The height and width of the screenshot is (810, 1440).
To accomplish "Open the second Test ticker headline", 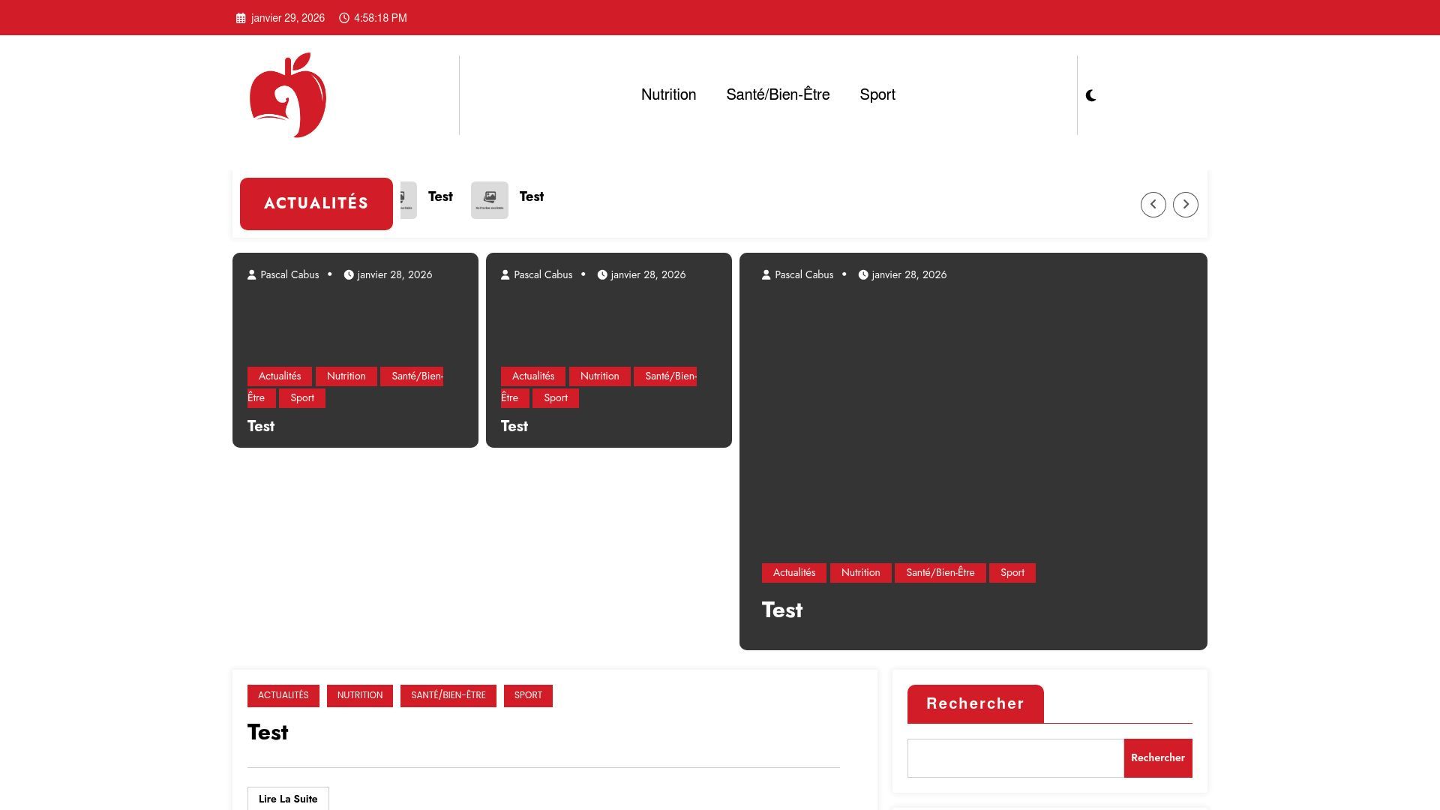I will point(532,196).
